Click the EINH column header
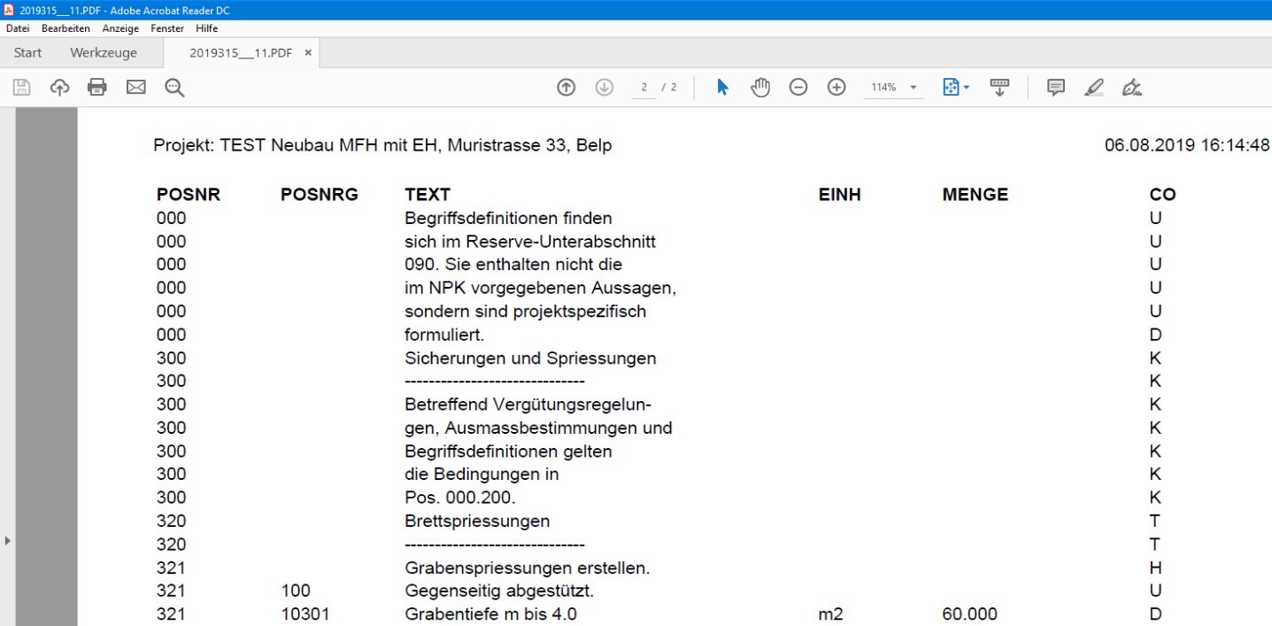1272x626 pixels. (x=840, y=195)
